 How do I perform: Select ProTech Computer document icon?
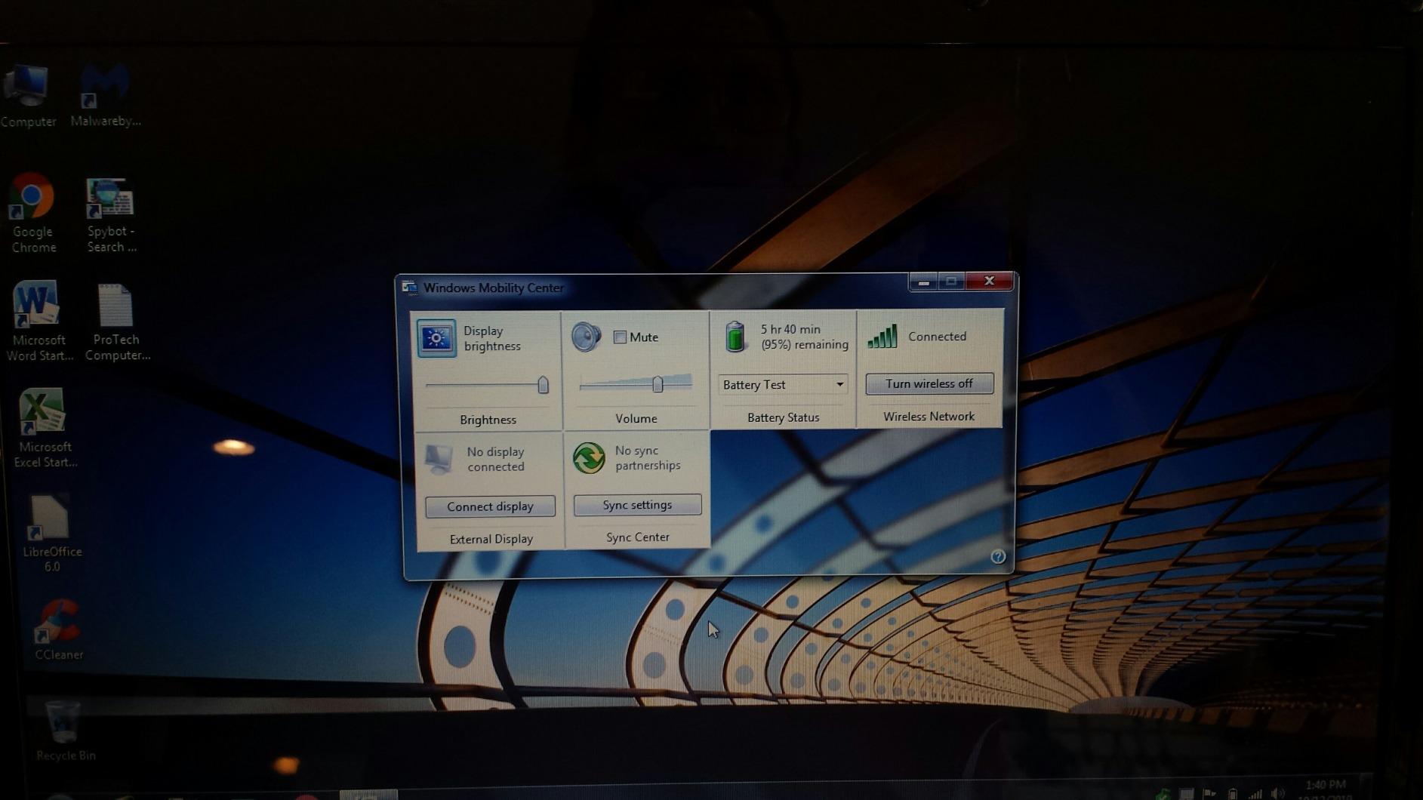(117, 322)
